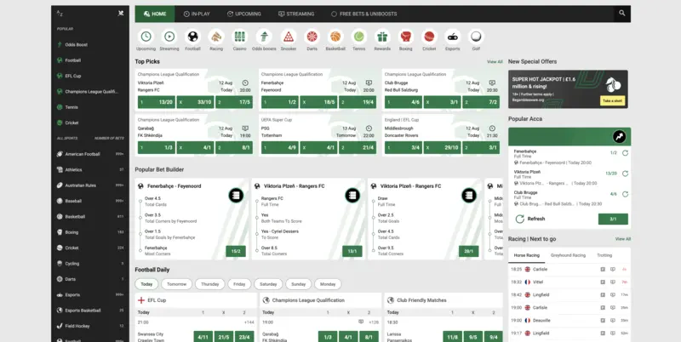This screenshot has width=681, height=342.
Task: Click the Esports controller icon
Action: tap(452, 37)
